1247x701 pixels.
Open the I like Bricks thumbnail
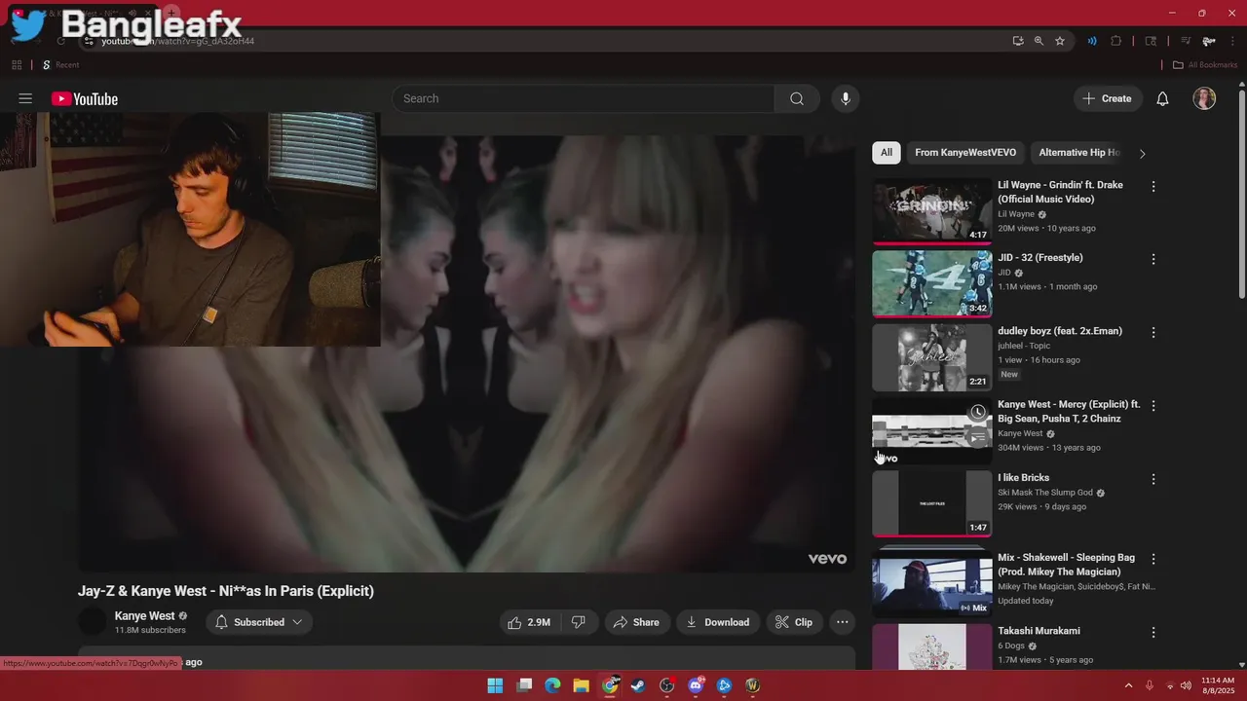coord(932,503)
